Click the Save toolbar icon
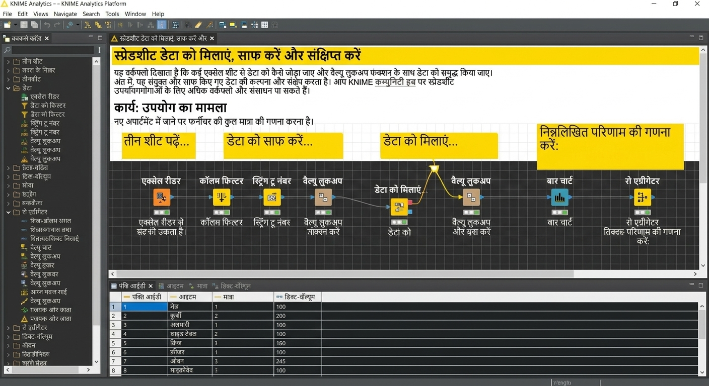This screenshot has height=386, width=709. pyautogui.click(x=24, y=25)
